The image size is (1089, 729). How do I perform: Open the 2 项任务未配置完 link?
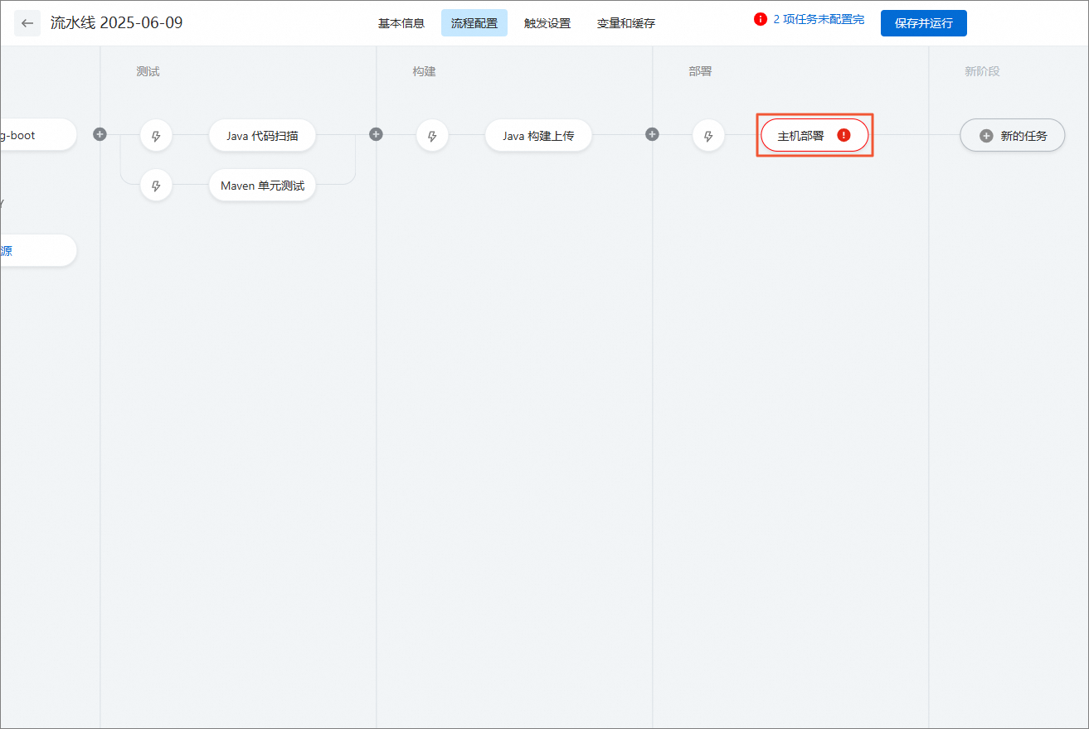[819, 19]
